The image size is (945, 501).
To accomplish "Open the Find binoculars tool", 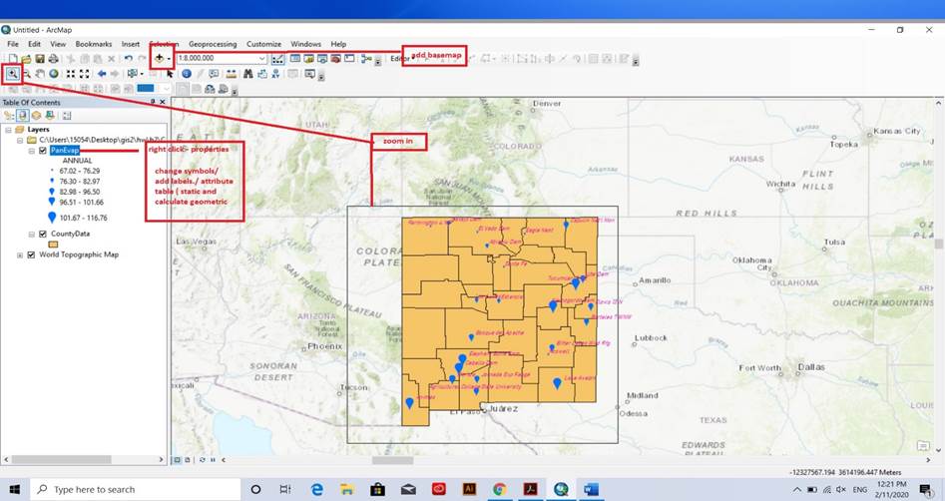I will coord(247,74).
